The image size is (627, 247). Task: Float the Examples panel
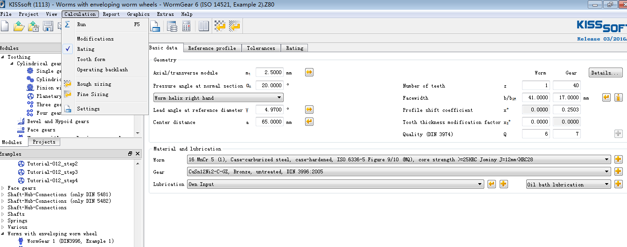pyautogui.click(x=130, y=154)
